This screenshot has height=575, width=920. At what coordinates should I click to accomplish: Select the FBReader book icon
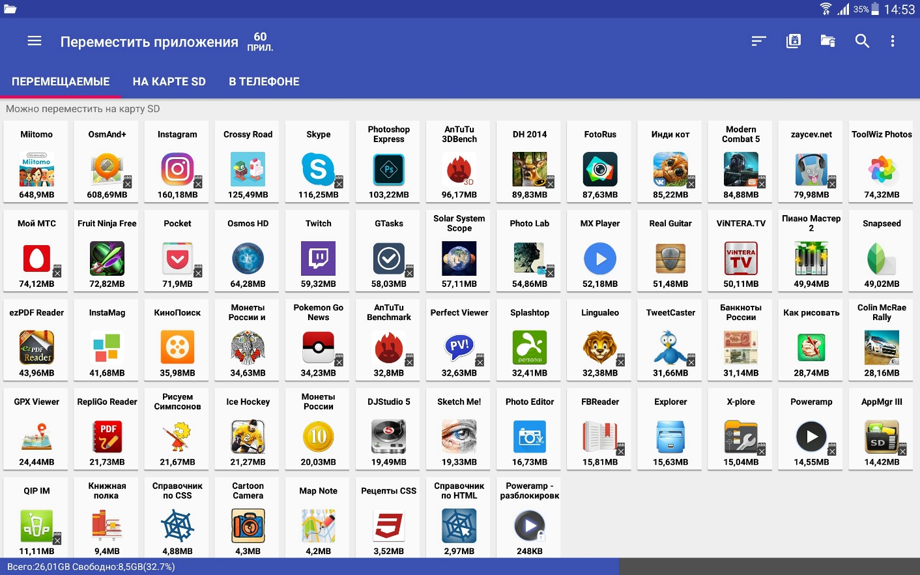coord(600,437)
